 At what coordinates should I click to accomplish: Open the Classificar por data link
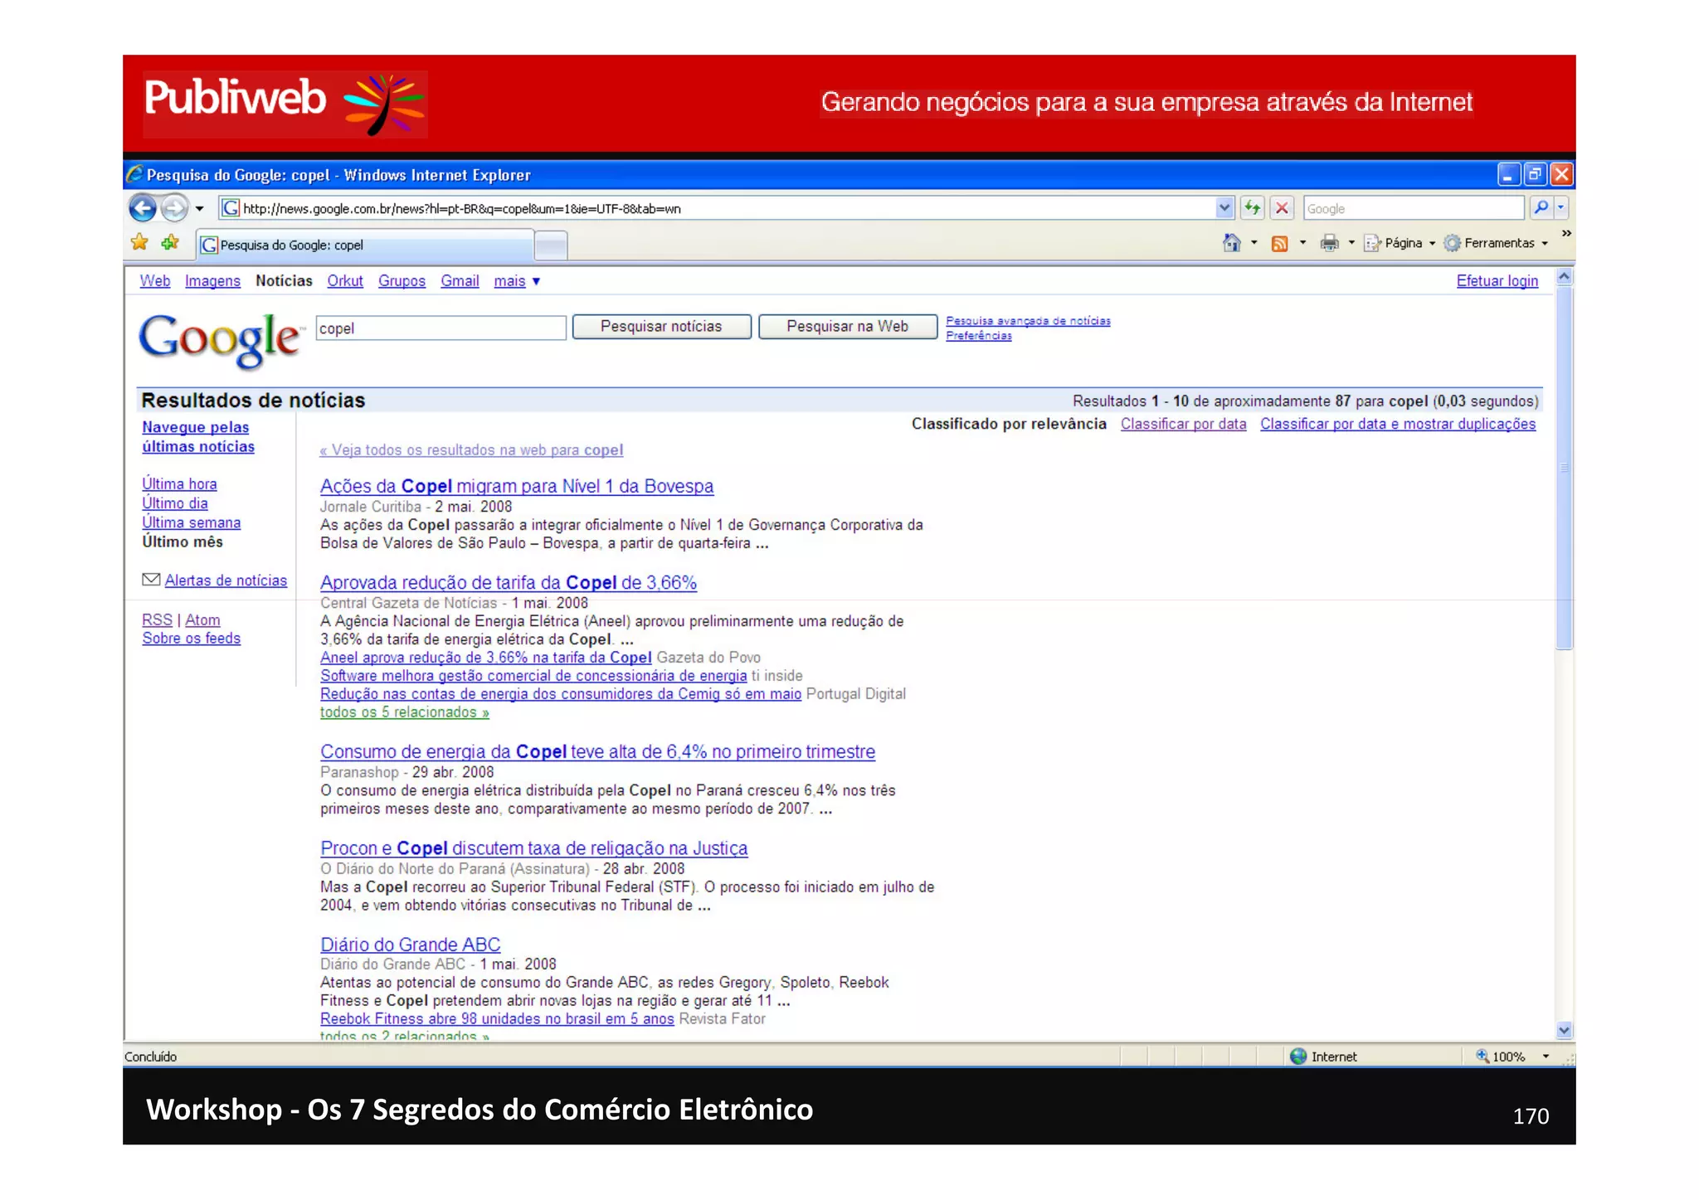(1183, 424)
